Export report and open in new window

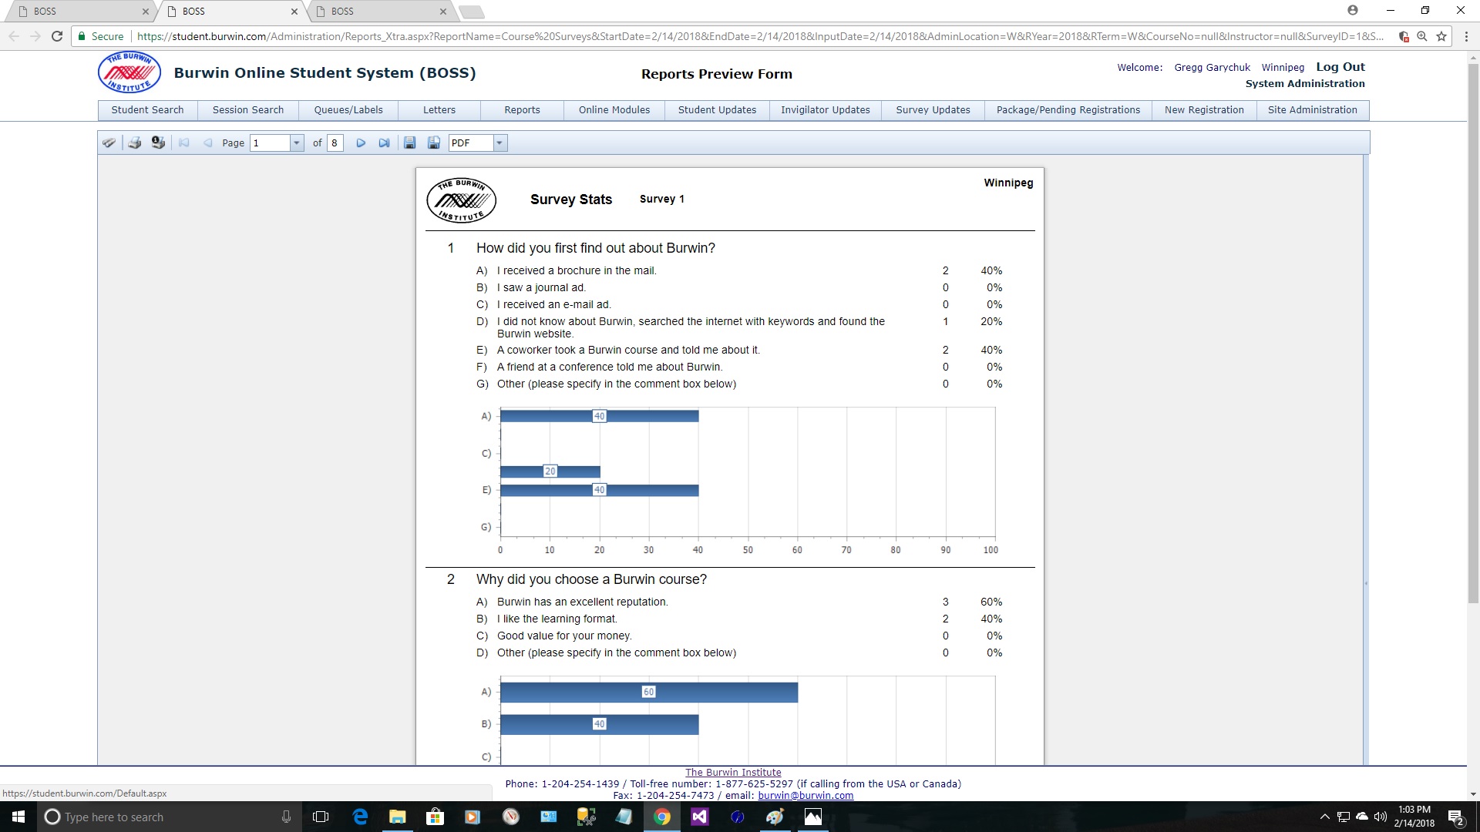click(x=434, y=143)
